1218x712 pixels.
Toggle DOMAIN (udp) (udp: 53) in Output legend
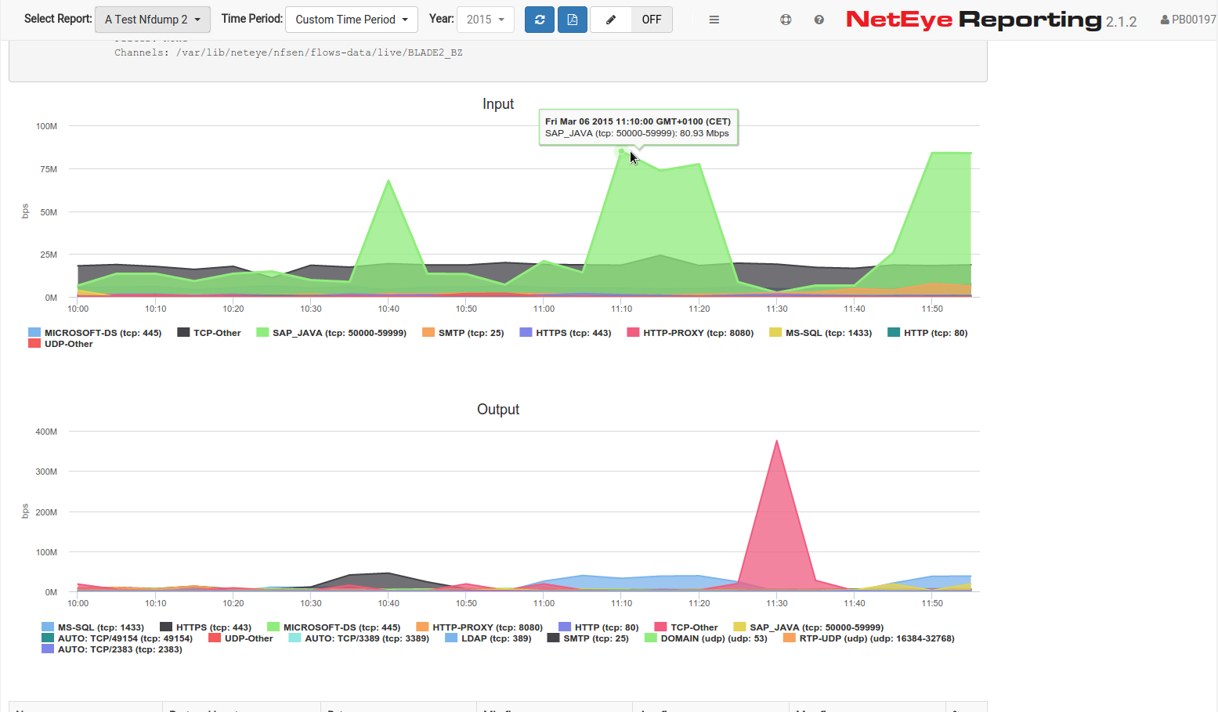(x=706, y=638)
